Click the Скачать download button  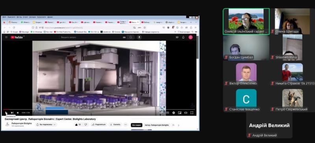pyautogui.click(x=115, y=125)
